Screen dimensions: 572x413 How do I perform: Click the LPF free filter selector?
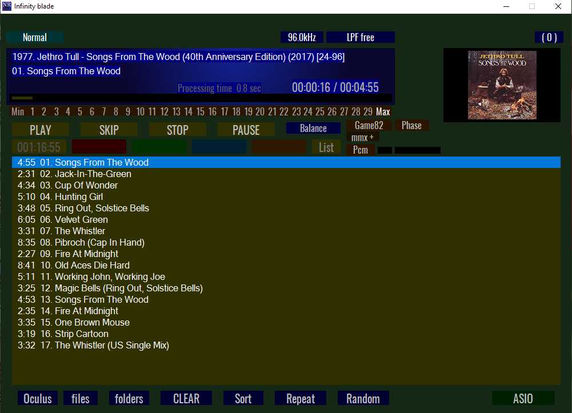point(360,37)
